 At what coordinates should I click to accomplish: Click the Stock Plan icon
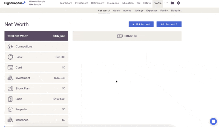[x=10, y=89]
